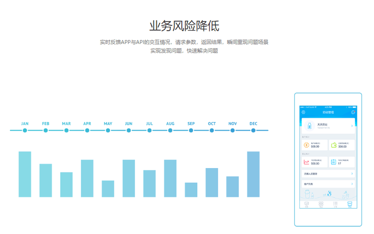Select the JAN timeline dot

25,131
